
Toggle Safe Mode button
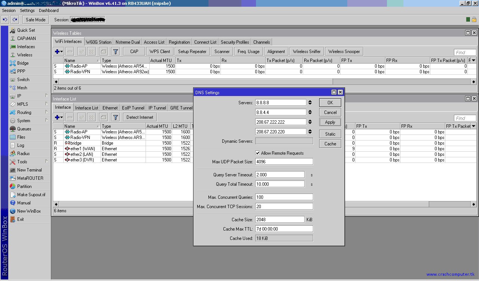(36, 20)
